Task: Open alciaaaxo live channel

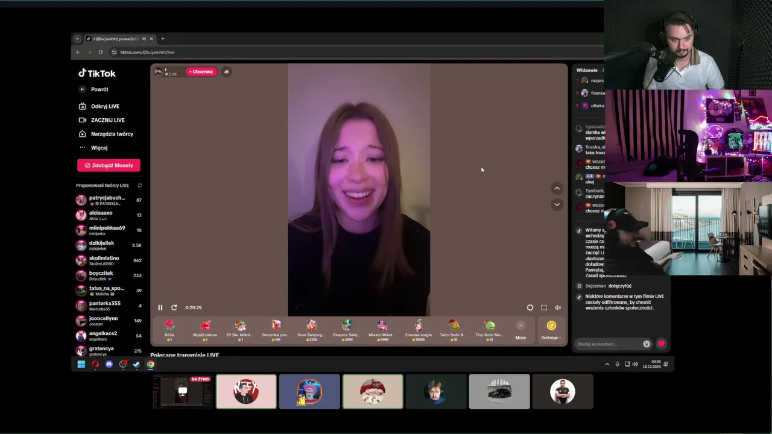Action: pyautogui.click(x=109, y=215)
